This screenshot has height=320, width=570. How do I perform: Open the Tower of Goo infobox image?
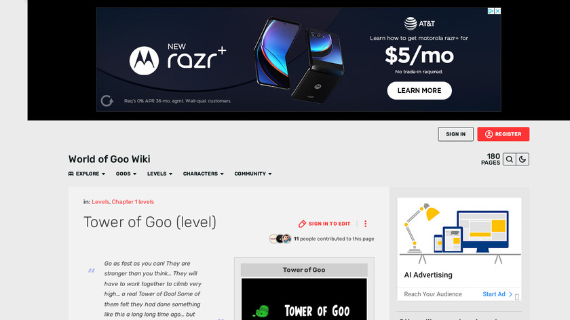coord(304,299)
